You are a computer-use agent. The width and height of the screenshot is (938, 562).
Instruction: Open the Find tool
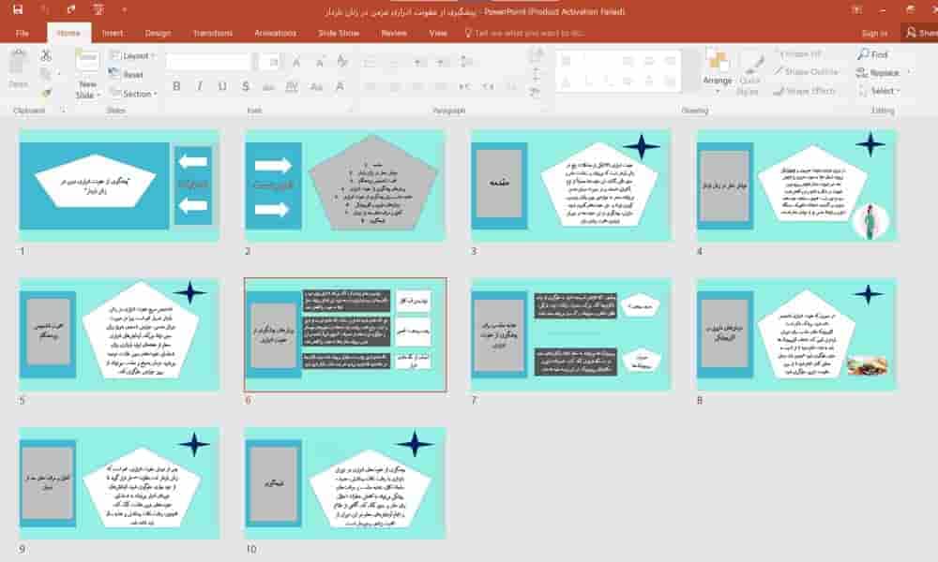pos(872,54)
